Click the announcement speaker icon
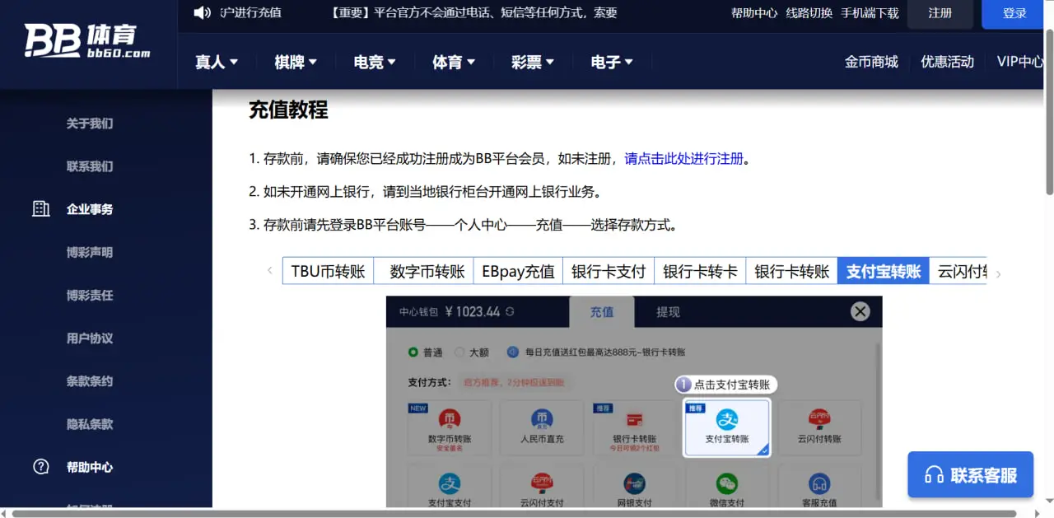Viewport: 1054px width, 518px height. 203,12
